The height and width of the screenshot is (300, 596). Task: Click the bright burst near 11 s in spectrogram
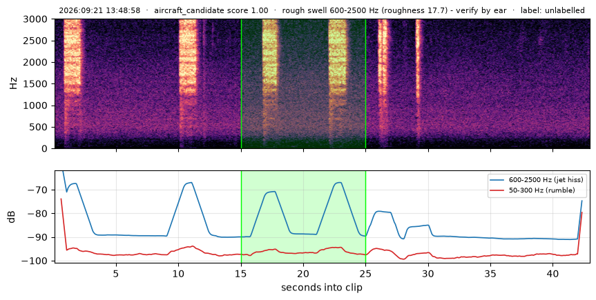(188, 57)
